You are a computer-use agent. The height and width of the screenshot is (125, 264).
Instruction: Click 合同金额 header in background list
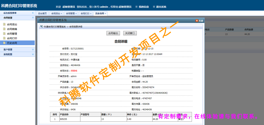tap(249, 30)
